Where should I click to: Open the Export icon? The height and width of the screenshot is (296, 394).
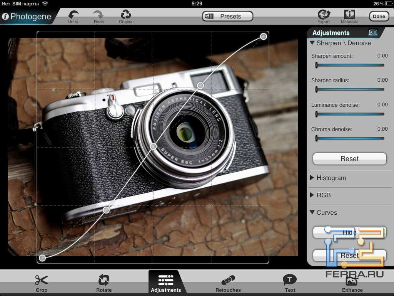coord(324,15)
